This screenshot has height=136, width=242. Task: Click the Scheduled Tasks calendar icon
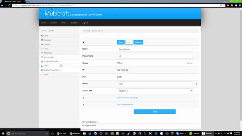[42, 62]
